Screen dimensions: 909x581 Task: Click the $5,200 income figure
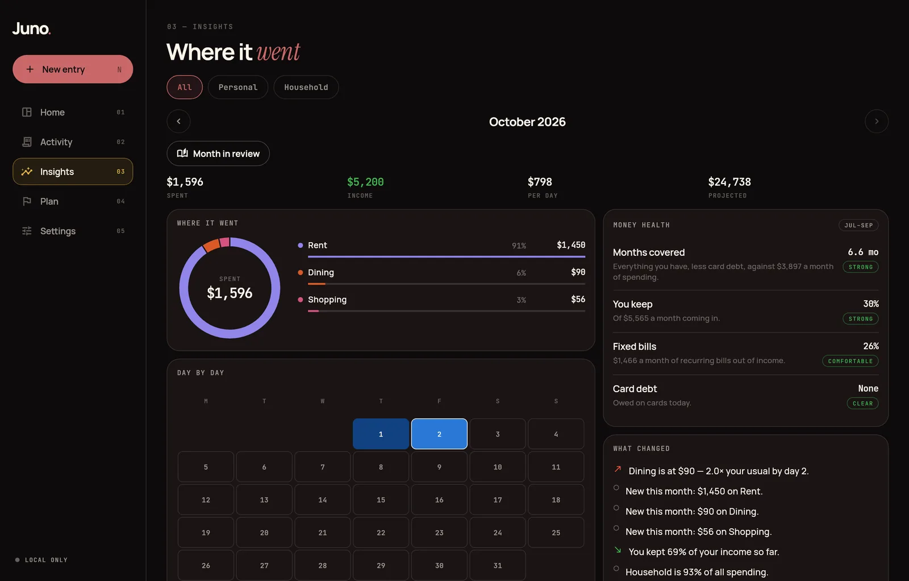point(365,182)
